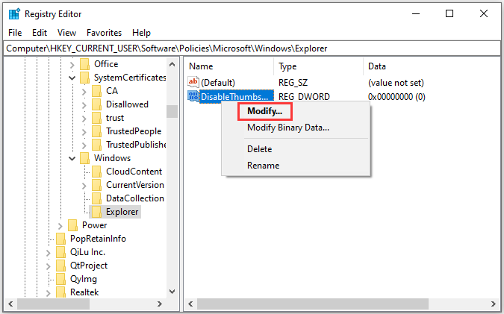Select the DisableThumbs DWORD value icon
The image size is (504, 314).
coord(193,96)
